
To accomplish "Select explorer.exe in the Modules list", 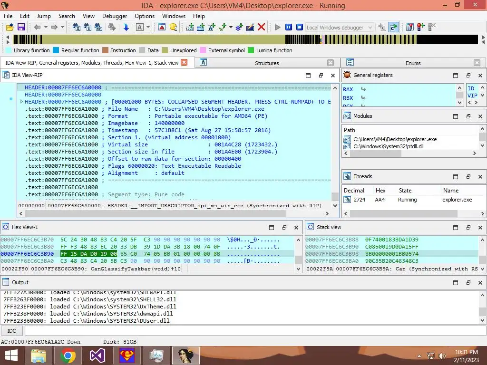I will coord(395,139).
